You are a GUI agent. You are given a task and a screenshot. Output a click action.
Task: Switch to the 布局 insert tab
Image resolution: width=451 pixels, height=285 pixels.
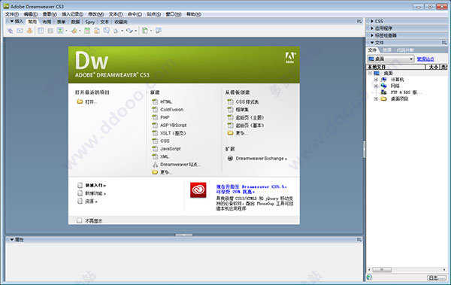[x=47, y=22]
